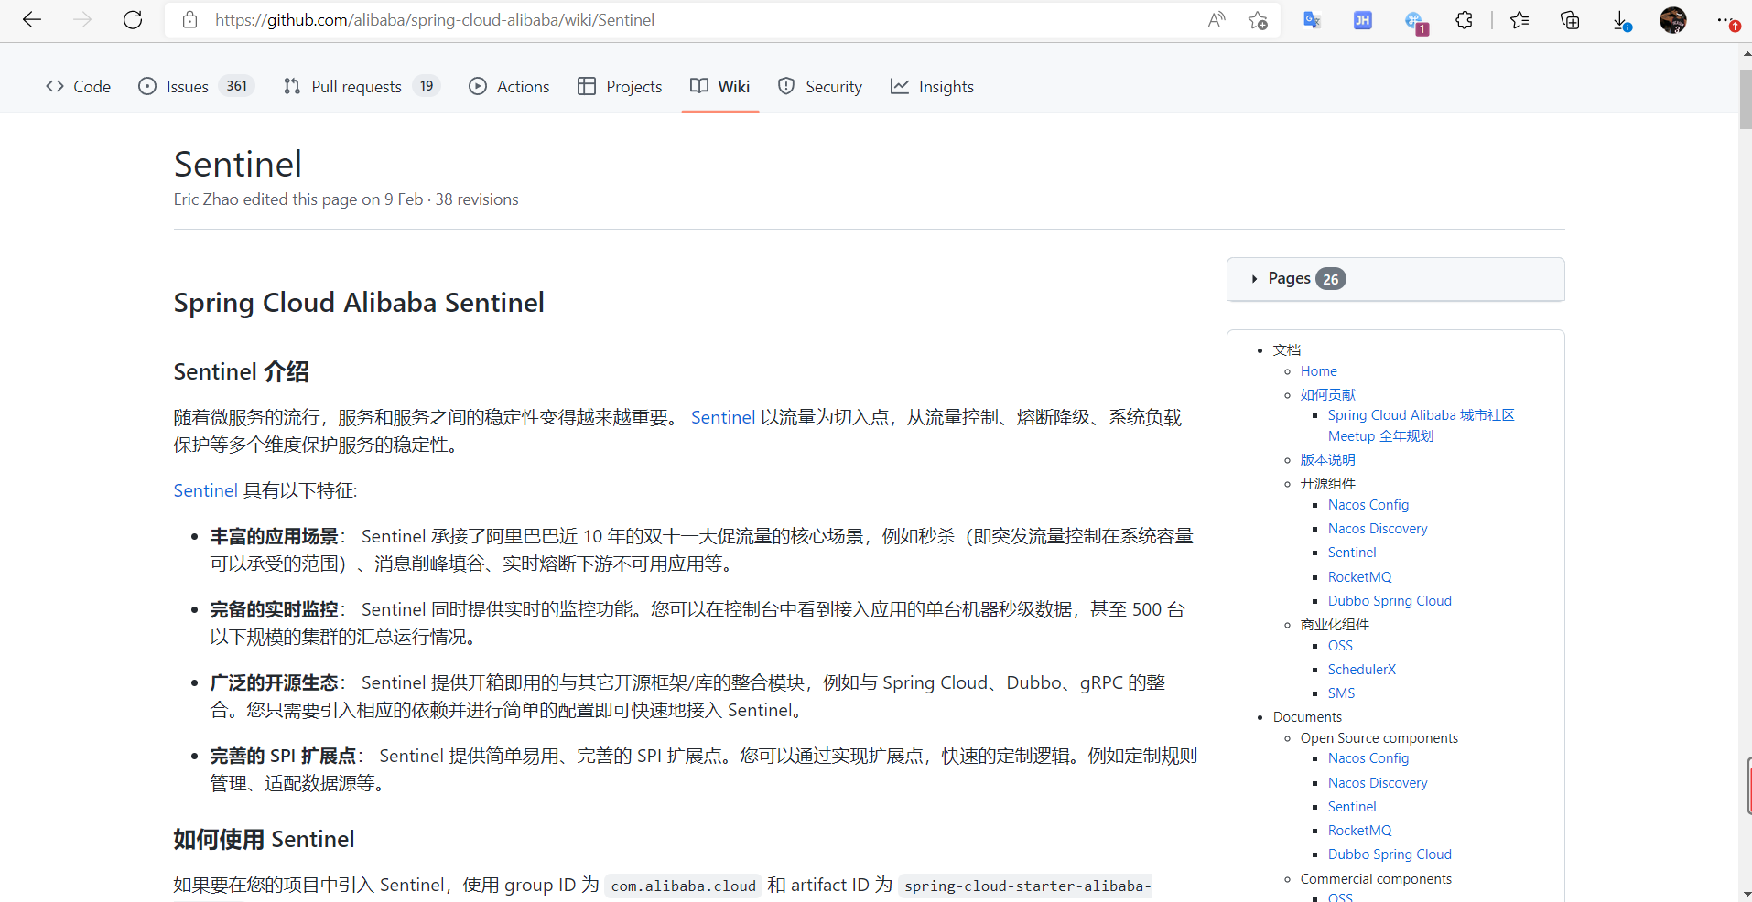Viewport: 1752px width, 902px height.
Task: Open Nacos Config under 开源组件
Action: pyautogui.click(x=1368, y=505)
